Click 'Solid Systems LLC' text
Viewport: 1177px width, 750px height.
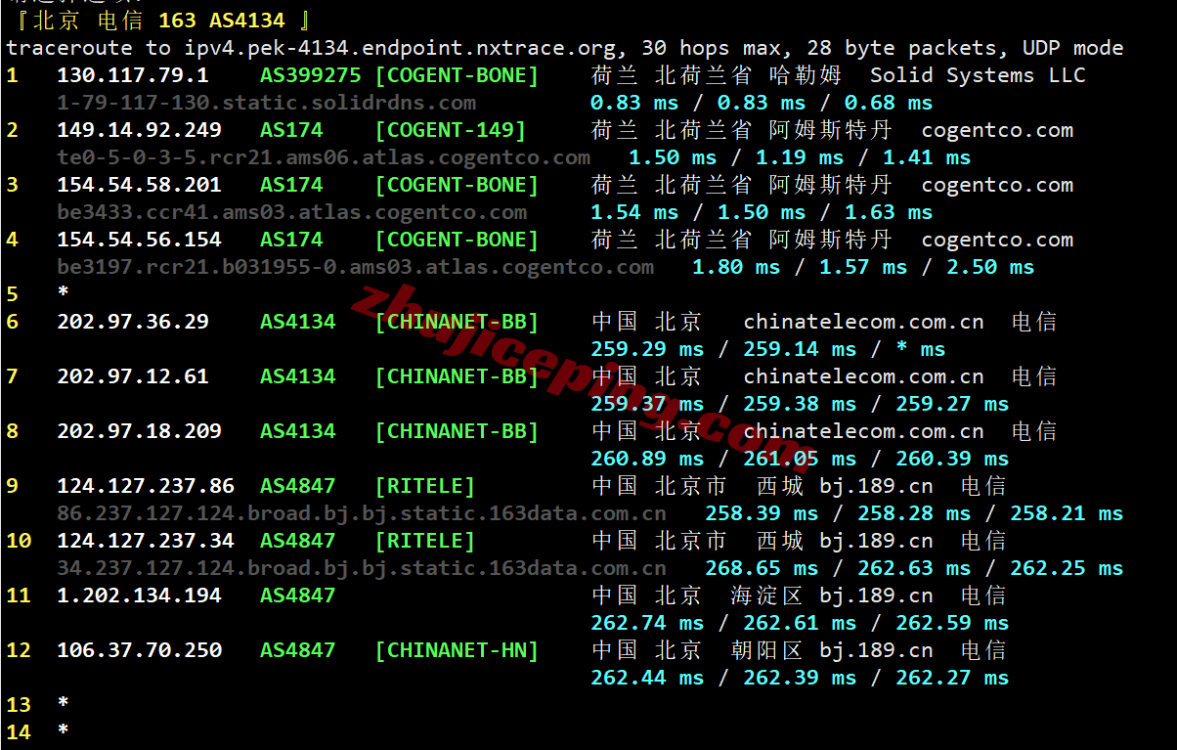tap(978, 75)
